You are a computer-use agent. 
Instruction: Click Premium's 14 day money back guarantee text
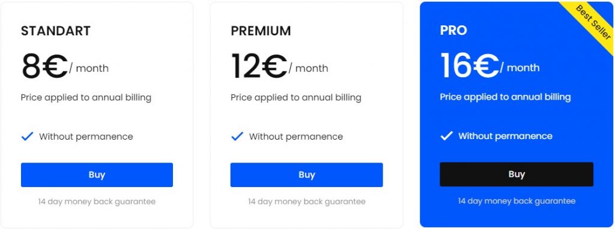(307, 202)
